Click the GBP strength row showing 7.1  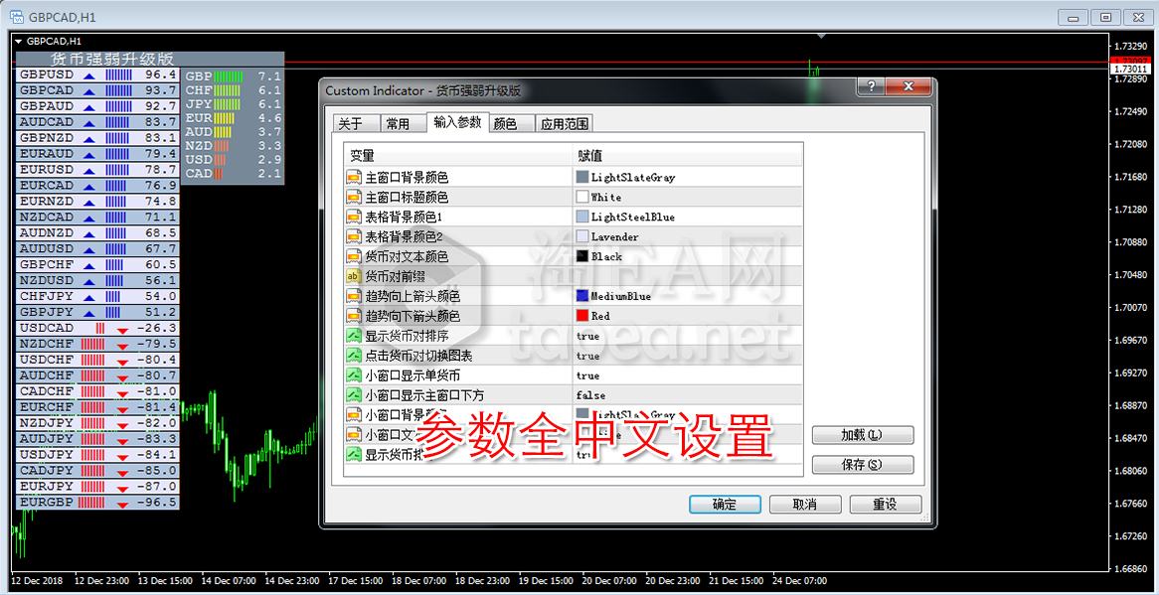pos(232,76)
